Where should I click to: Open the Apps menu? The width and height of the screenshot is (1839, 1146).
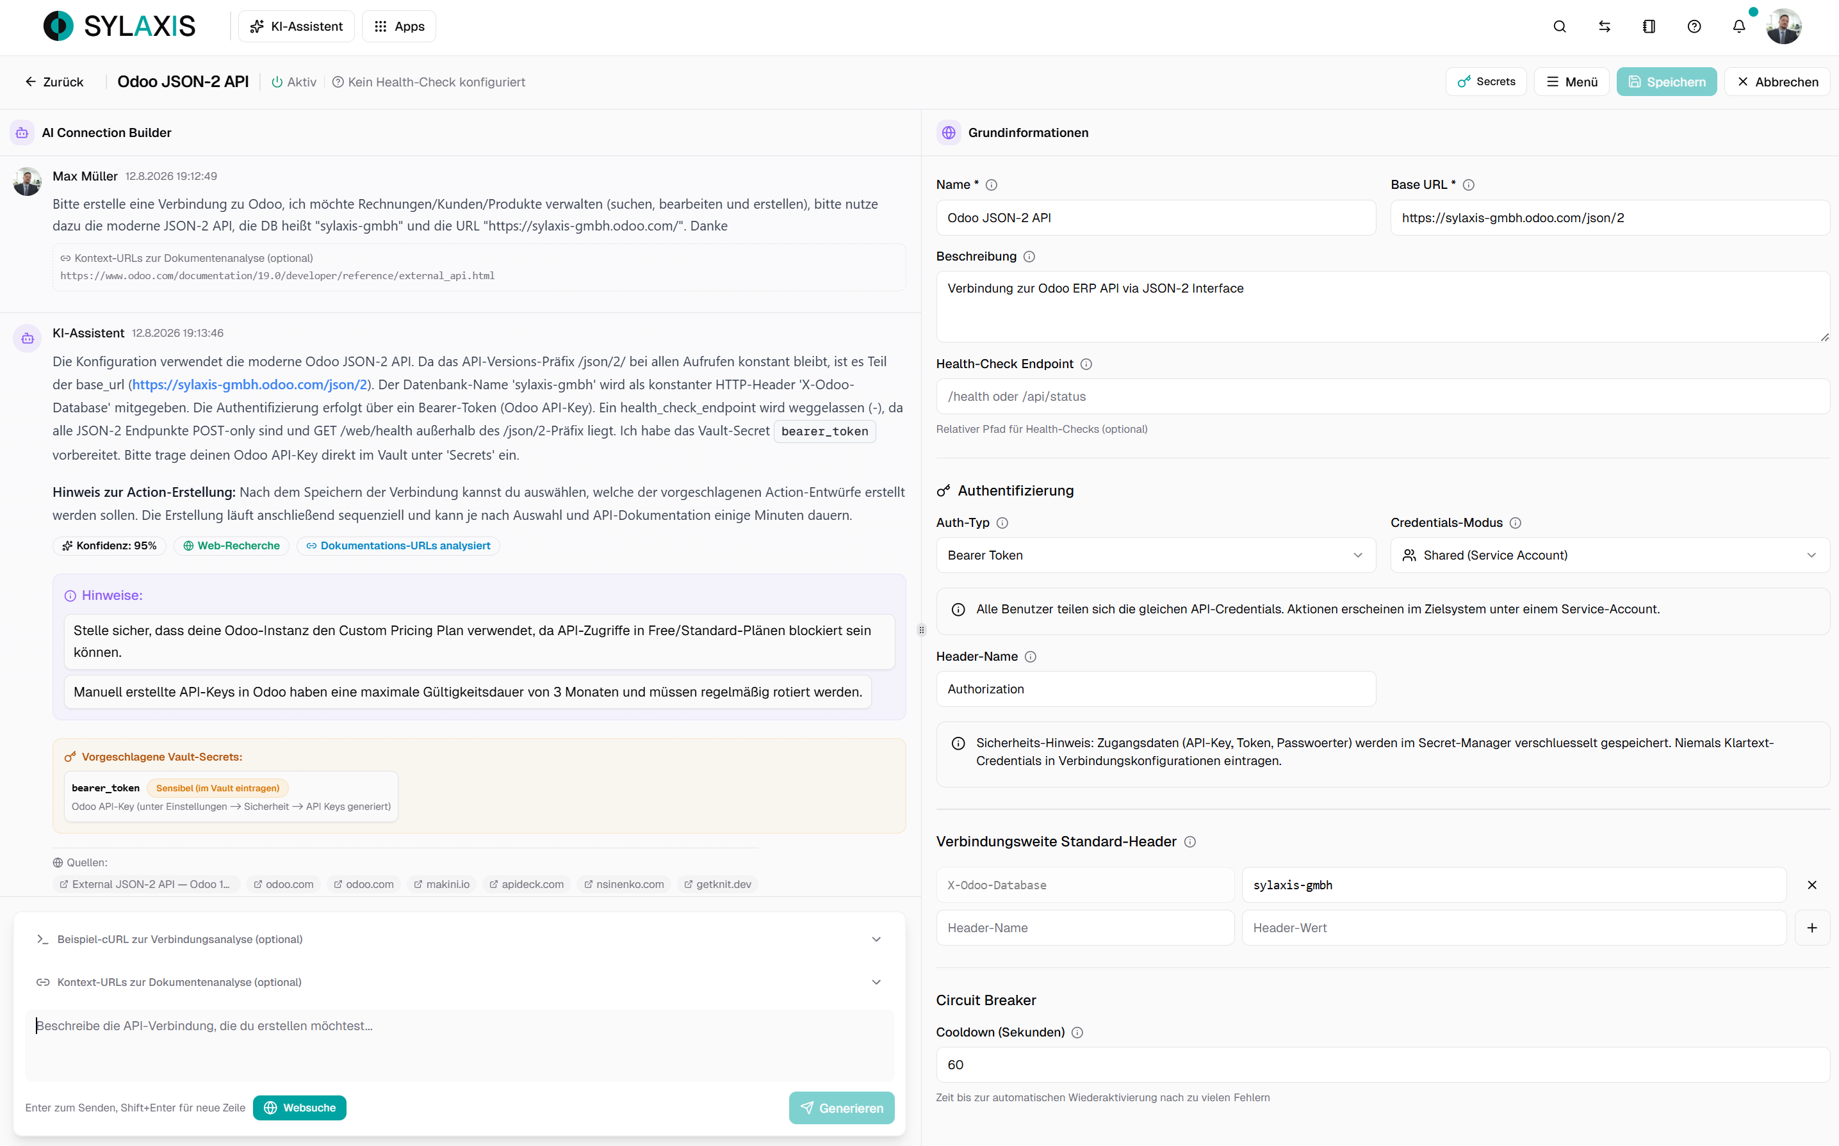click(x=399, y=26)
